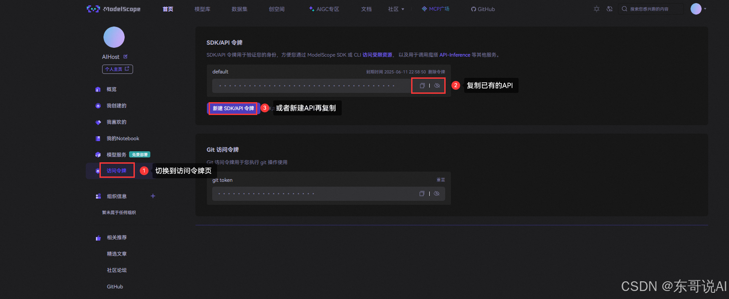Open the API-Inference link
The width and height of the screenshot is (729, 299).
[x=455, y=55]
